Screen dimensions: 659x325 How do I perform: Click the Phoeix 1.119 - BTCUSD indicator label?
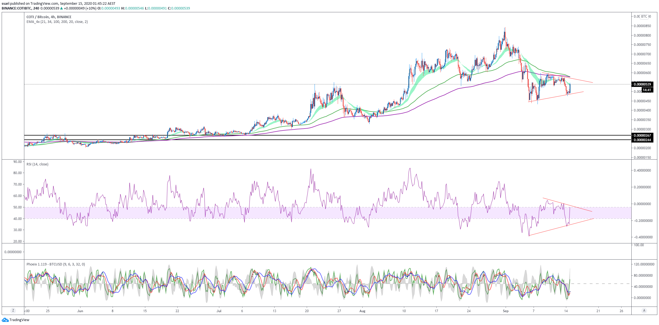(56, 264)
